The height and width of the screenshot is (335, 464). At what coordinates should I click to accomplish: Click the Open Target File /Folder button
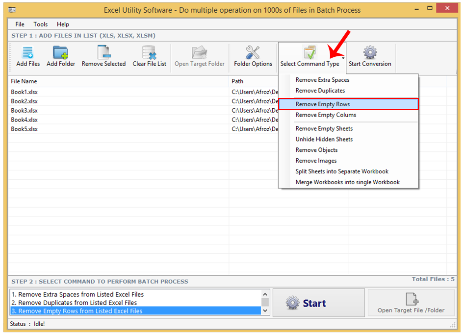pos(411,303)
